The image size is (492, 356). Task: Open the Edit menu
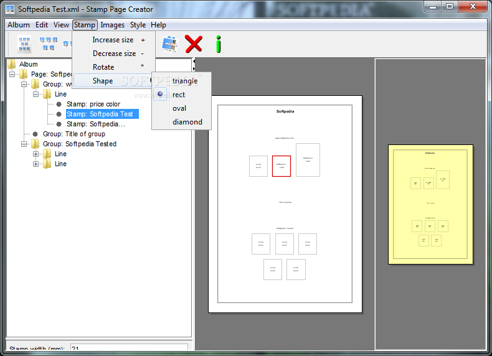point(42,25)
